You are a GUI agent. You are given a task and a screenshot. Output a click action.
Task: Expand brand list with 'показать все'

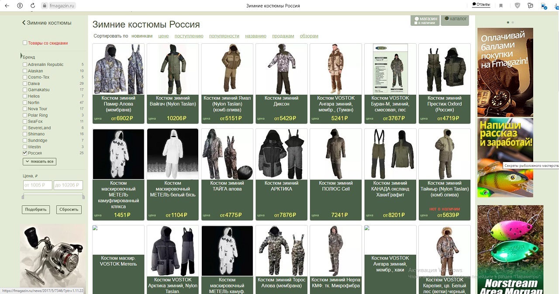pos(39,162)
